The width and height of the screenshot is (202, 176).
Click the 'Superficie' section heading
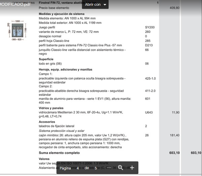coord(46,59)
